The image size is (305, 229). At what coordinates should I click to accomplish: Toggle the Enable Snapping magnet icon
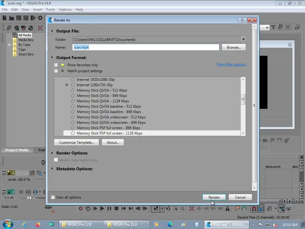pos(254,209)
